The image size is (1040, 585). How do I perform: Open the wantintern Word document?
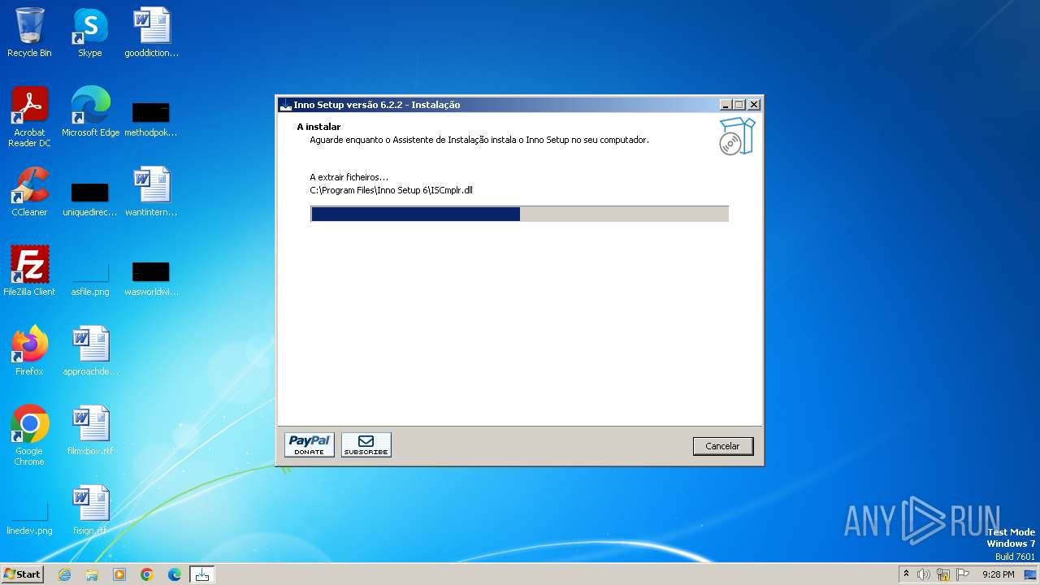click(151, 191)
